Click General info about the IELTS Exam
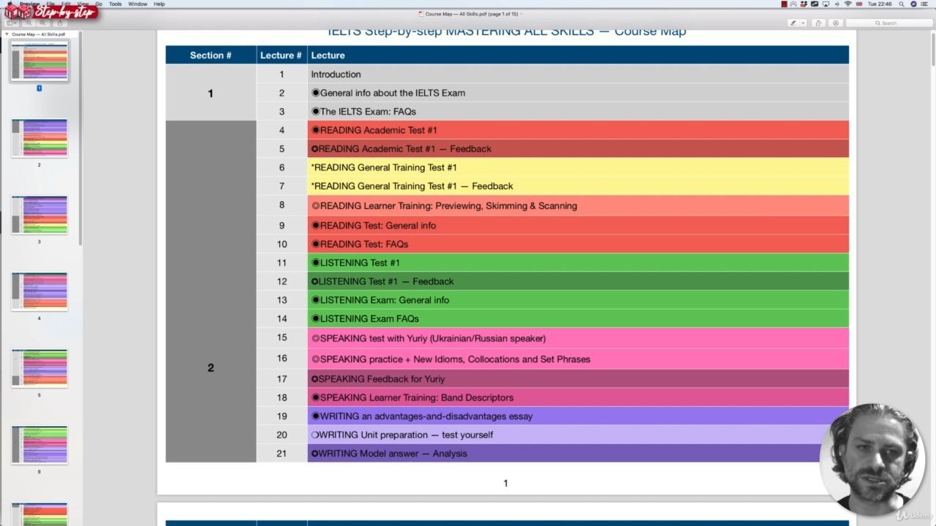Viewport: 936px width, 526px height. [x=578, y=93]
